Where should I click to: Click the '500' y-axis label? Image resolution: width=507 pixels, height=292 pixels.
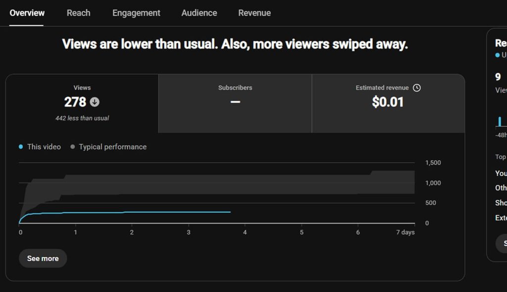(431, 203)
